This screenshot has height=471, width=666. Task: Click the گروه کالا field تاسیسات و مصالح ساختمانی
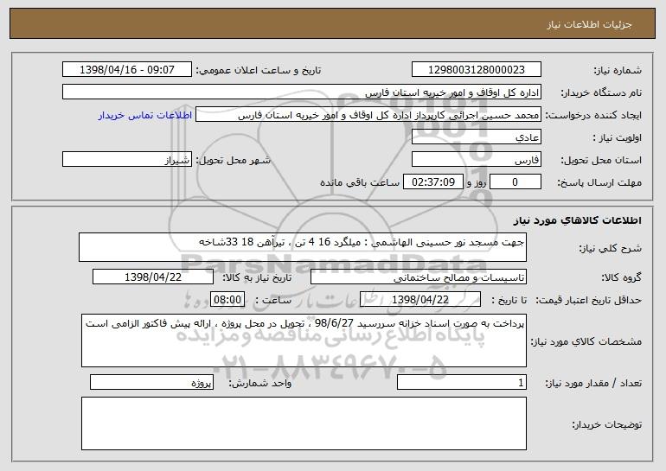coord(419,277)
